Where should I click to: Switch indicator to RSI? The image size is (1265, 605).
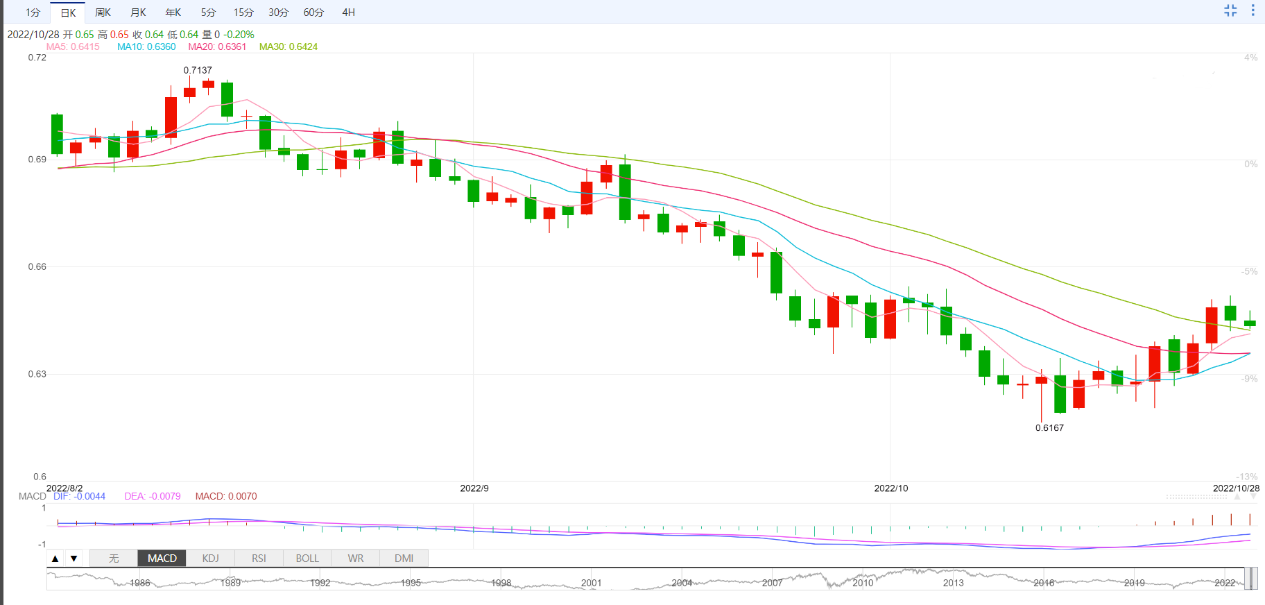[x=259, y=558]
